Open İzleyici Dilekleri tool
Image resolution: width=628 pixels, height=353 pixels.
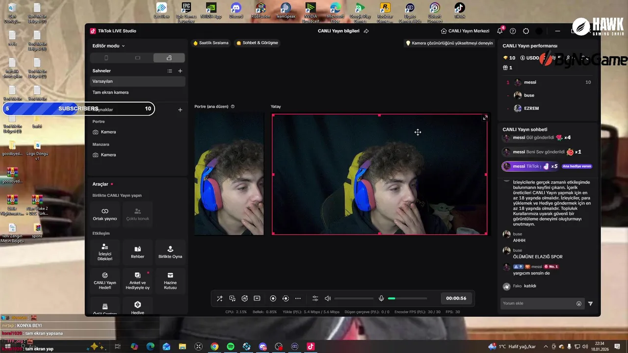pyautogui.click(x=105, y=252)
